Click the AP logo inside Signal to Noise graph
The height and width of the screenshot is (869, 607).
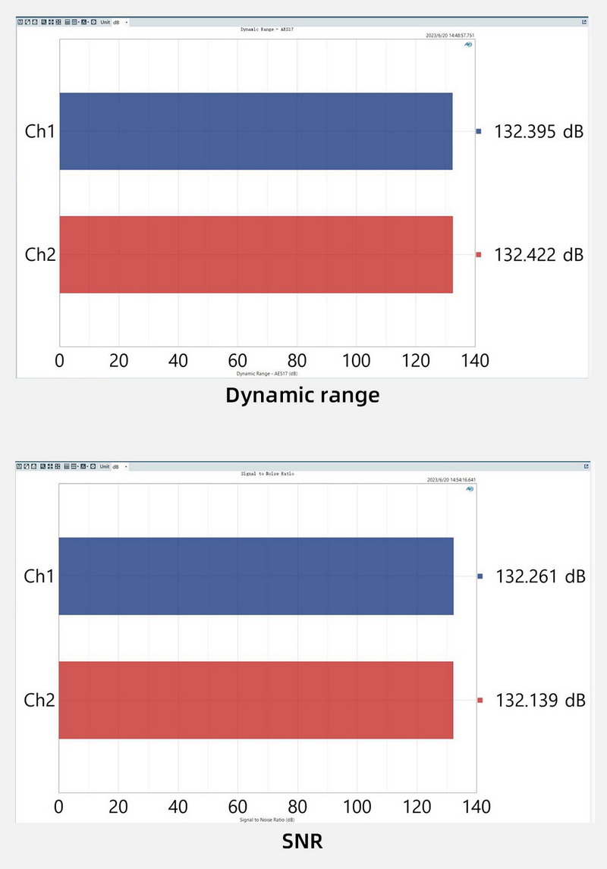[470, 490]
